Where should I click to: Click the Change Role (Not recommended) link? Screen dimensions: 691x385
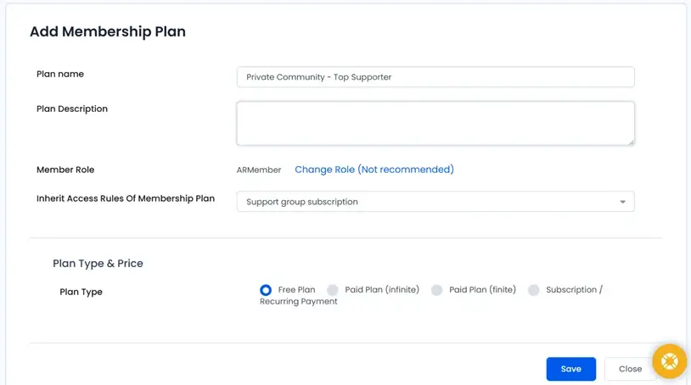[374, 170]
